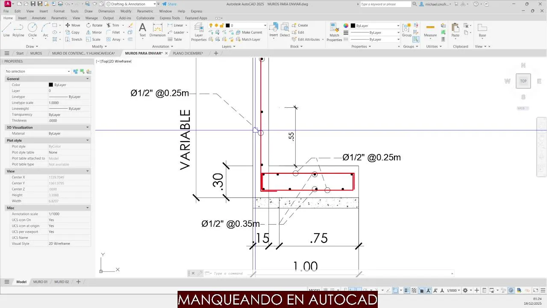Select the Scale tool
The height and width of the screenshot is (308, 547).
tap(93, 39)
